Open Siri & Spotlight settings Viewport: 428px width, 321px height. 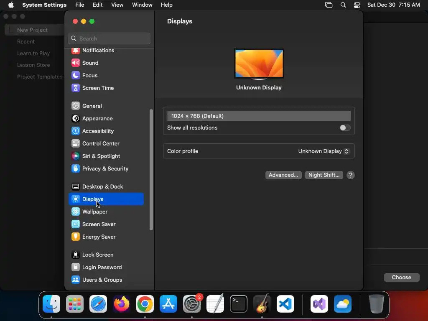click(106, 156)
